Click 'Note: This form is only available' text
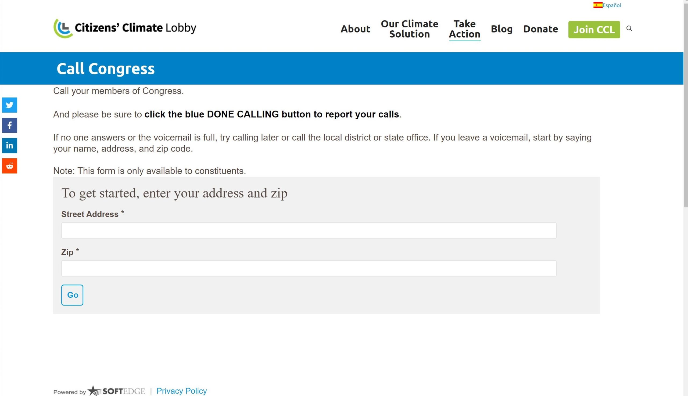Screen dimensions: 688x396 click(149, 171)
